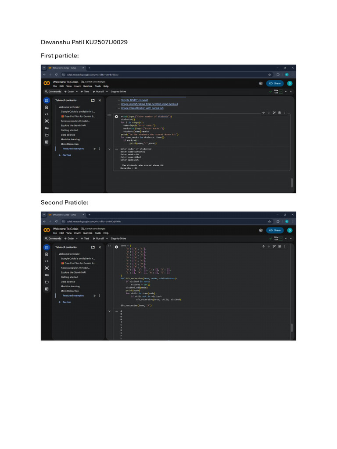Move the tree code cell up with arrow icon
The width and height of the screenshot is (337, 449).
point(263,246)
